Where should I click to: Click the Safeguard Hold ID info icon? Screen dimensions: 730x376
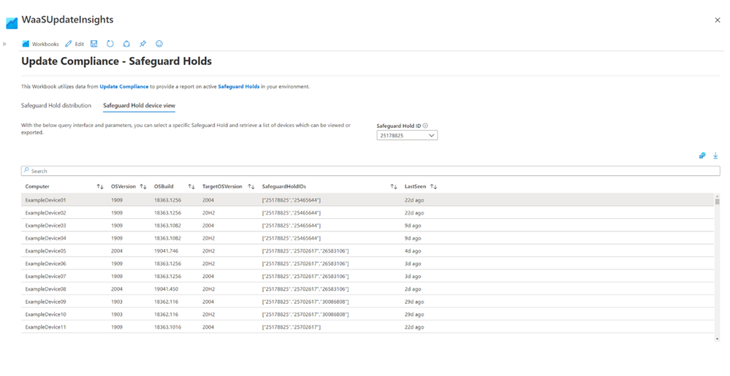[425, 126]
